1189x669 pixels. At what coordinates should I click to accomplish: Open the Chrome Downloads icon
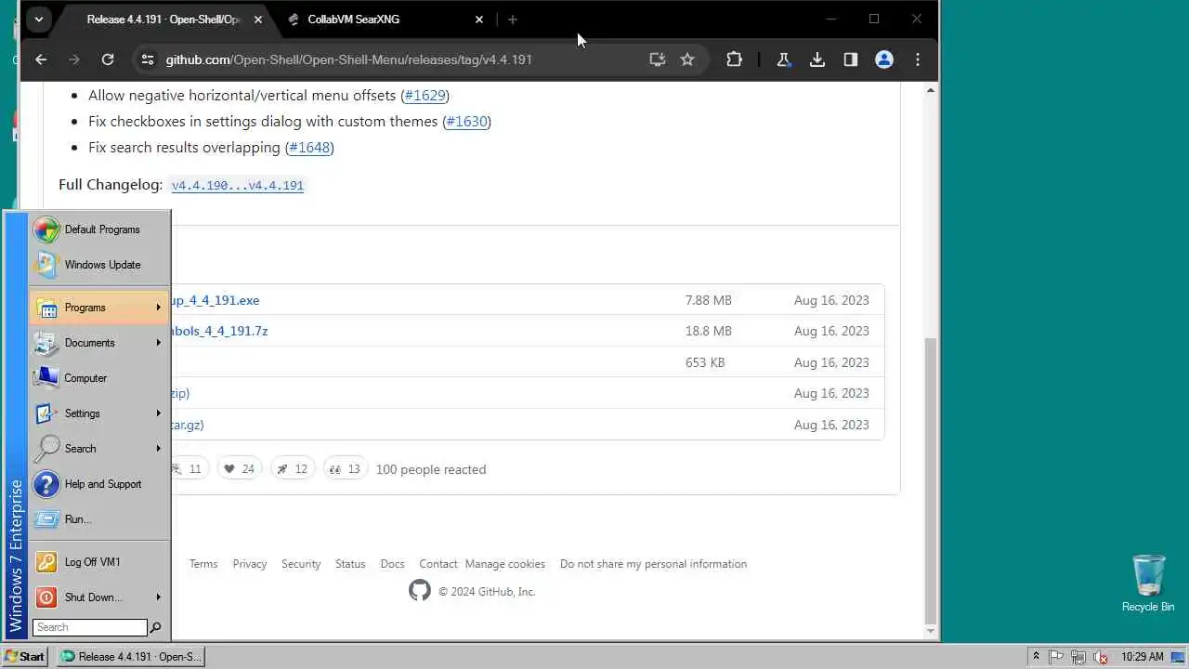click(817, 59)
